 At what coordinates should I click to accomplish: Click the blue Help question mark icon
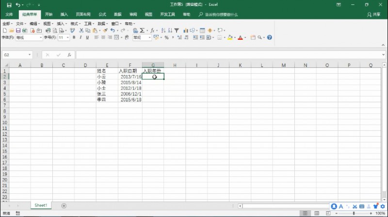click(x=270, y=38)
